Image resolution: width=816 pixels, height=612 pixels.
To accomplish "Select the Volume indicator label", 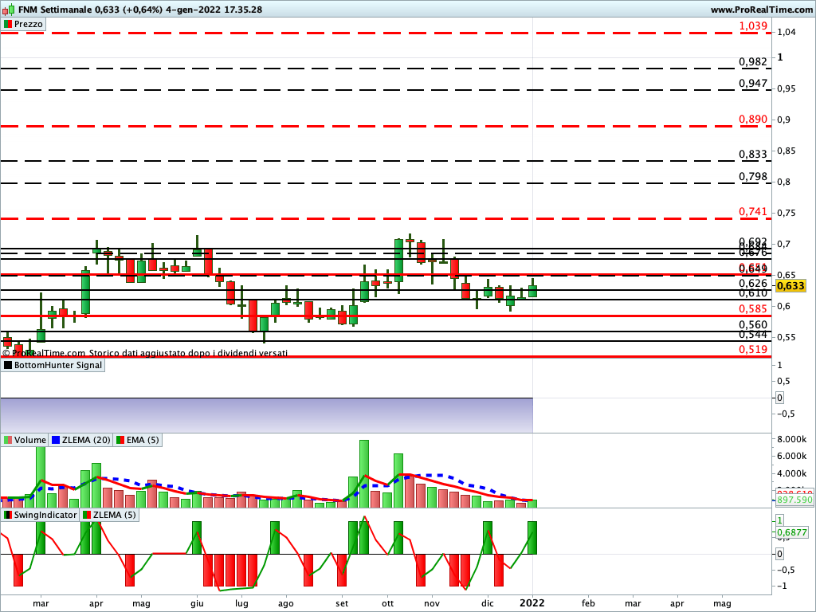I will click(30, 440).
